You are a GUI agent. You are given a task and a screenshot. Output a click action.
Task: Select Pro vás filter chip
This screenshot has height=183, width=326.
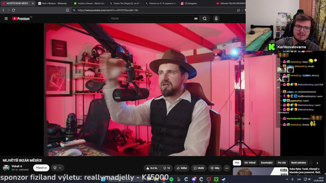pos(282,163)
